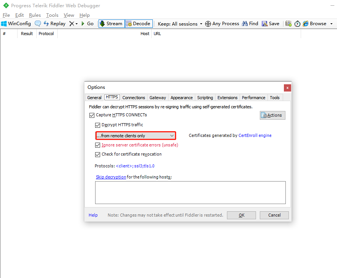Click the Fiddler app logo
The width and height of the screenshot is (337, 278).
coord(6,5)
